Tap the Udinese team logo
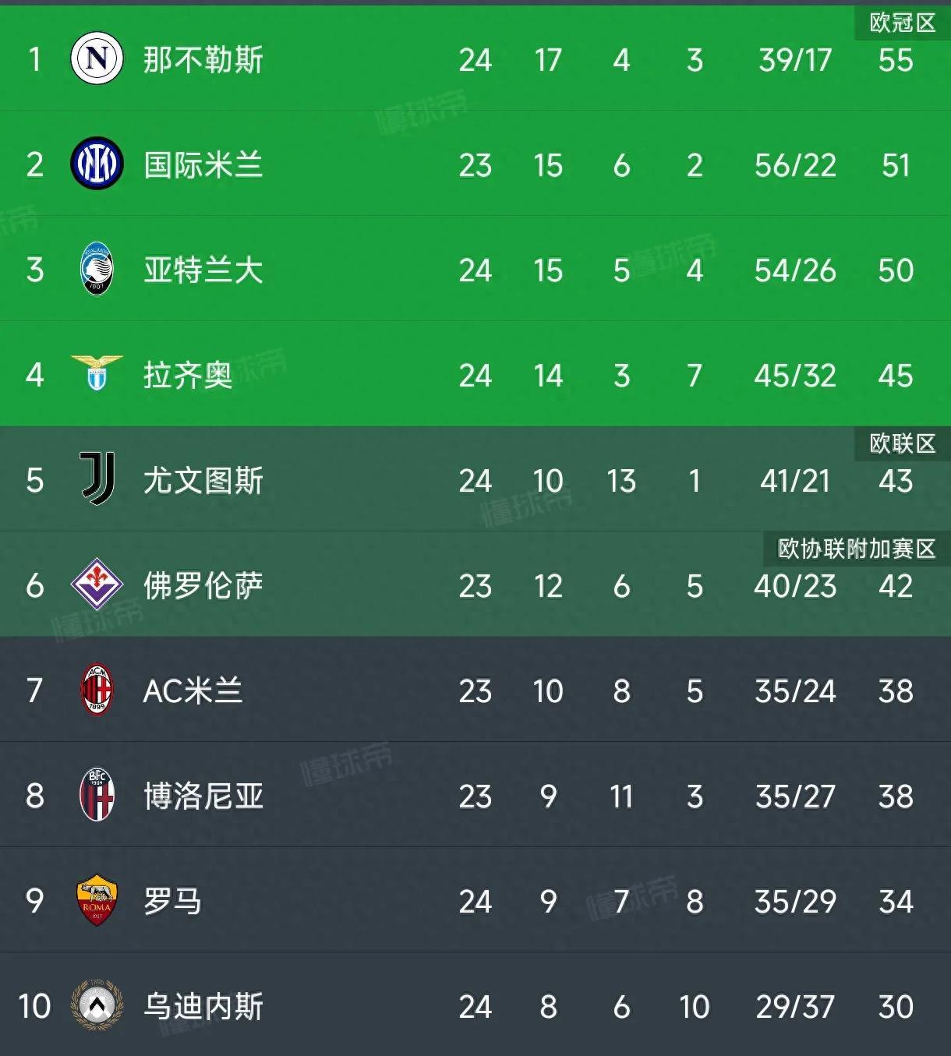This screenshot has height=1056, width=951. click(97, 1005)
